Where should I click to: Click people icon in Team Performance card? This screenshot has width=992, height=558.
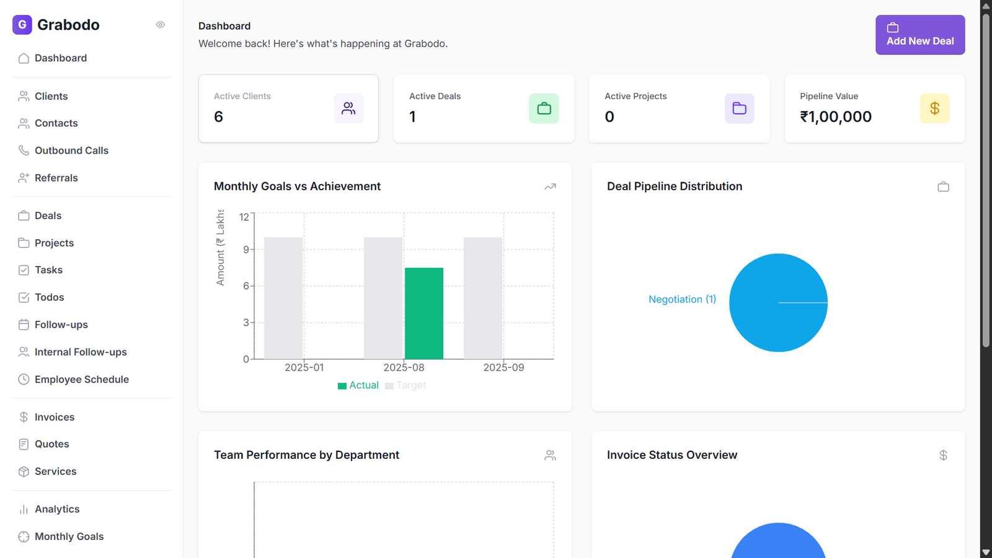(550, 455)
